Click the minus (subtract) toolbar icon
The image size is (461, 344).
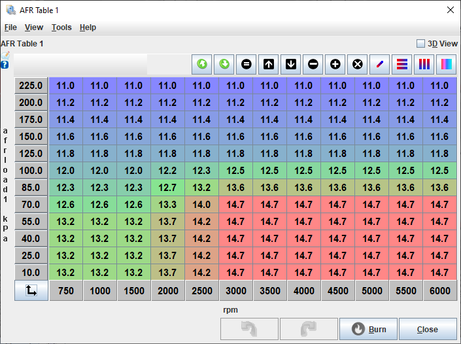313,64
